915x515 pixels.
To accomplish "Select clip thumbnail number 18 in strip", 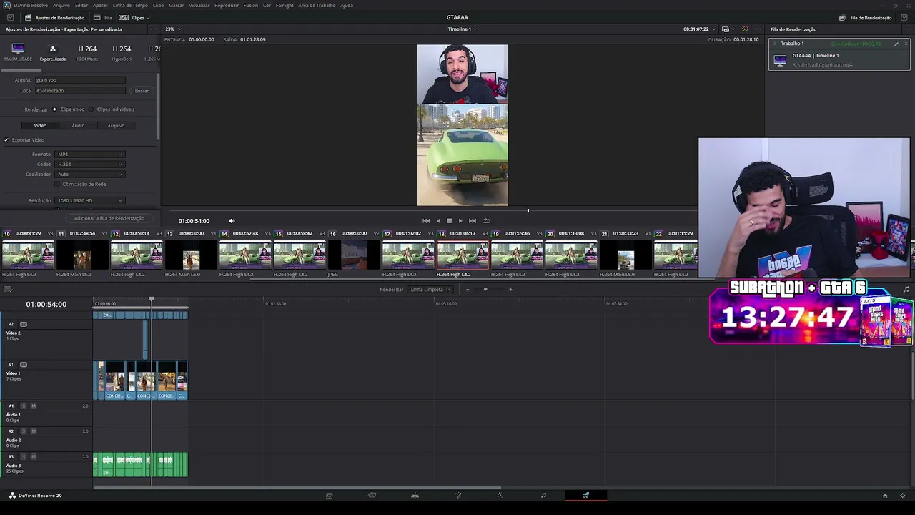I will [x=463, y=255].
